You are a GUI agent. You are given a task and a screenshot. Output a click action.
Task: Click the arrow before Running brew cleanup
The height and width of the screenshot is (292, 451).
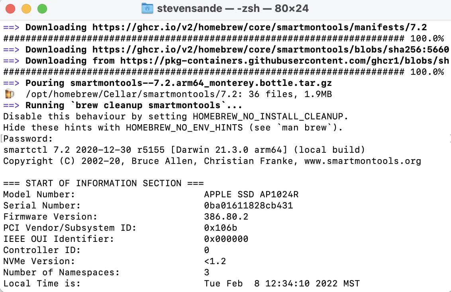click(12, 105)
